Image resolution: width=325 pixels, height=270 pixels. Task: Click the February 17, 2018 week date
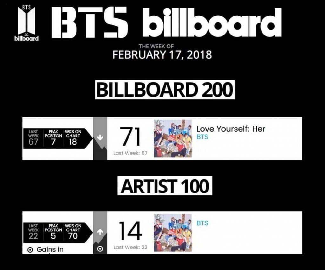pos(162,54)
